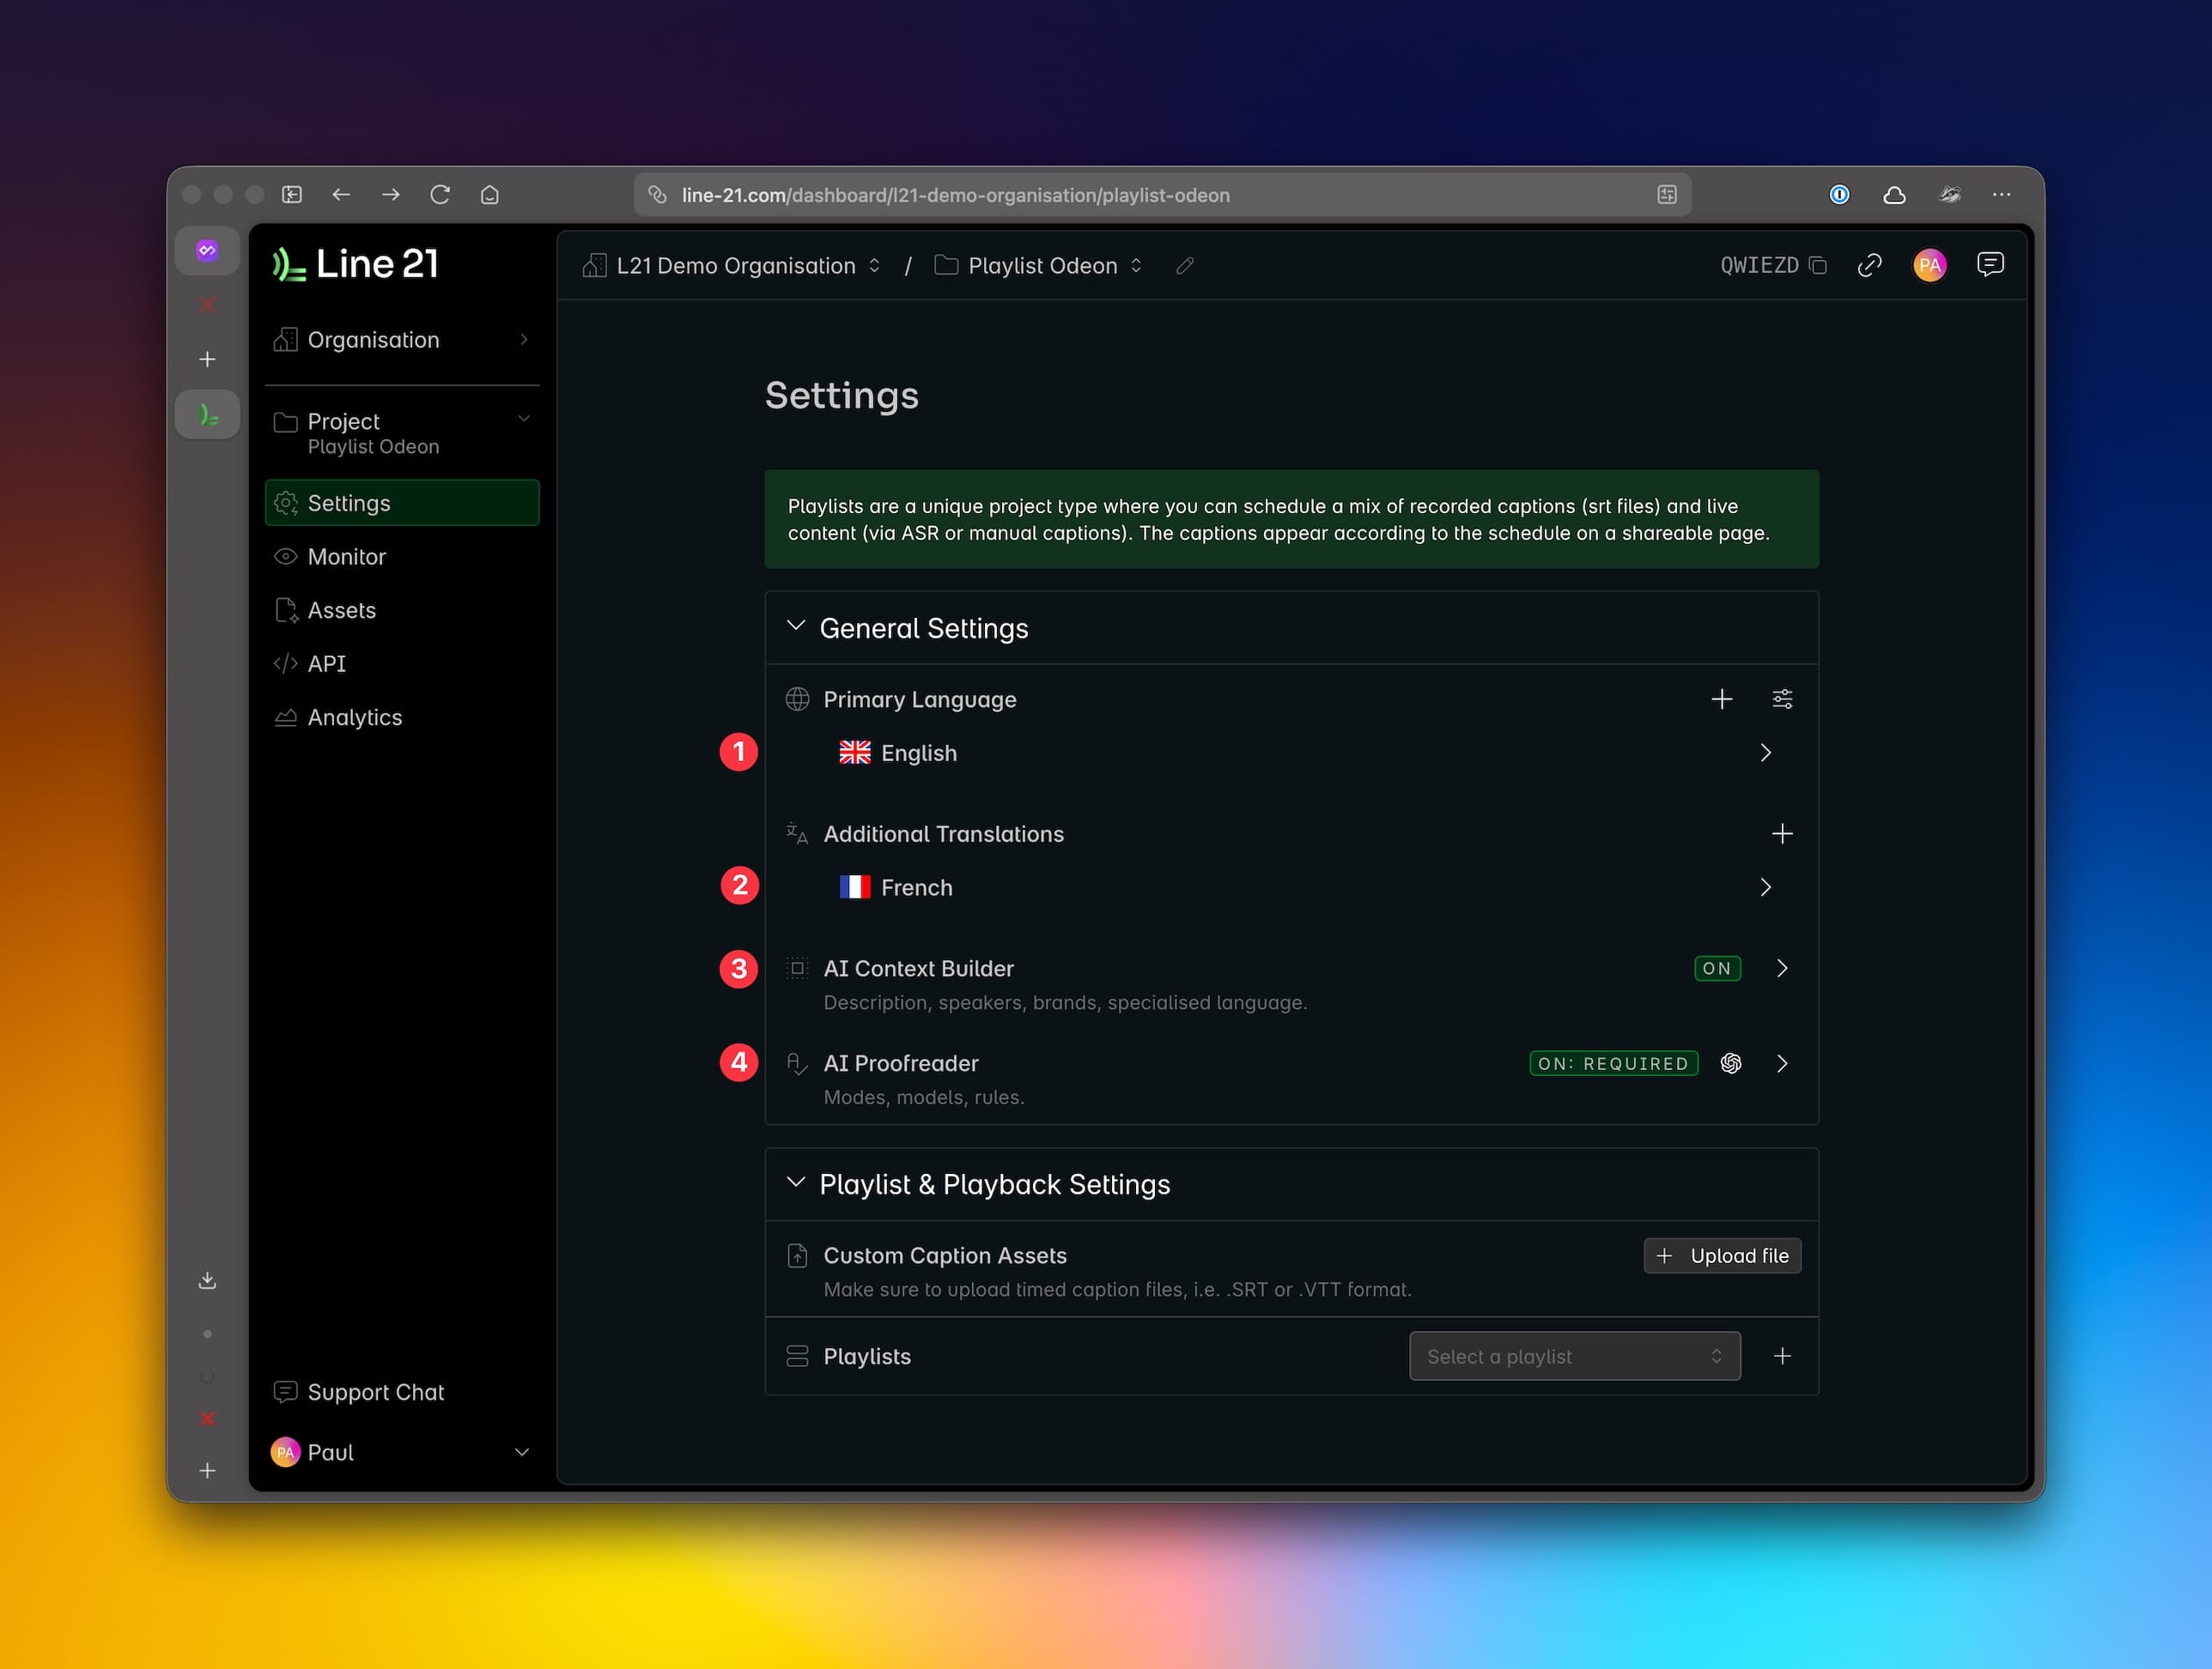The height and width of the screenshot is (1669, 2212).
Task: Open the primary language filter sliders icon
Action: click(x=1782, y=698)
